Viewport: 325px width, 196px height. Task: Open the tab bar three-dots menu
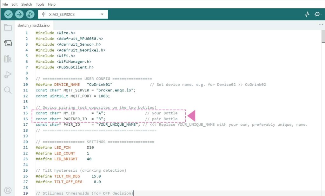tap(321, 25)
